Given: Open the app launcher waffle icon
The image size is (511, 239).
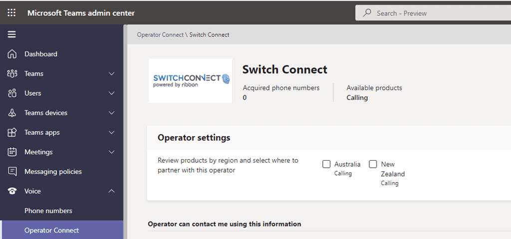Looking at the screenshot, I should 11,13.
